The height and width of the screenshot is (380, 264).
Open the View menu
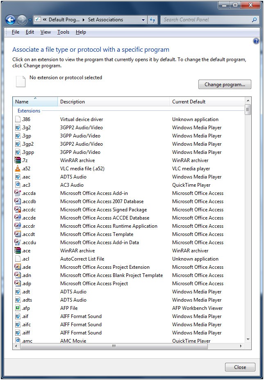46,32
